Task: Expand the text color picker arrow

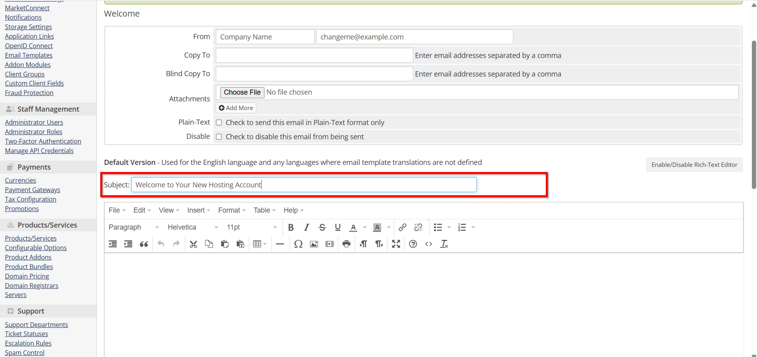Action: click(x=365, y=227)
